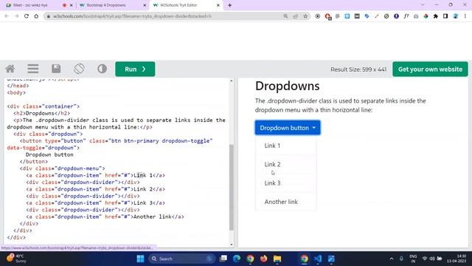Open the Get your own website button
Viewport: 472px width, 266px height.
click(430, 69)
